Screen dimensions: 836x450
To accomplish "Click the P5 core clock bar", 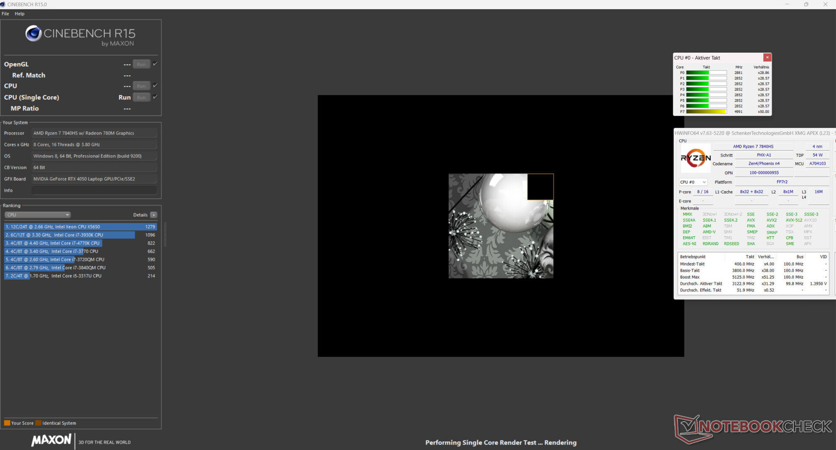I will [706, 101].
